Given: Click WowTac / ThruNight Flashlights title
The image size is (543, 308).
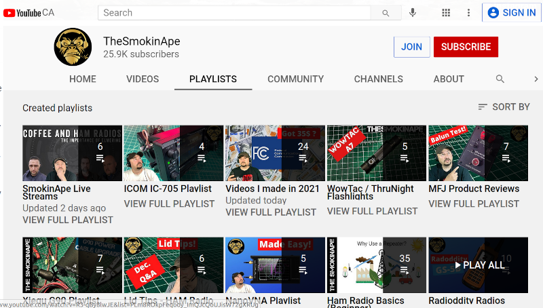Looking at the screenshot, I should (x=370, y=193).
